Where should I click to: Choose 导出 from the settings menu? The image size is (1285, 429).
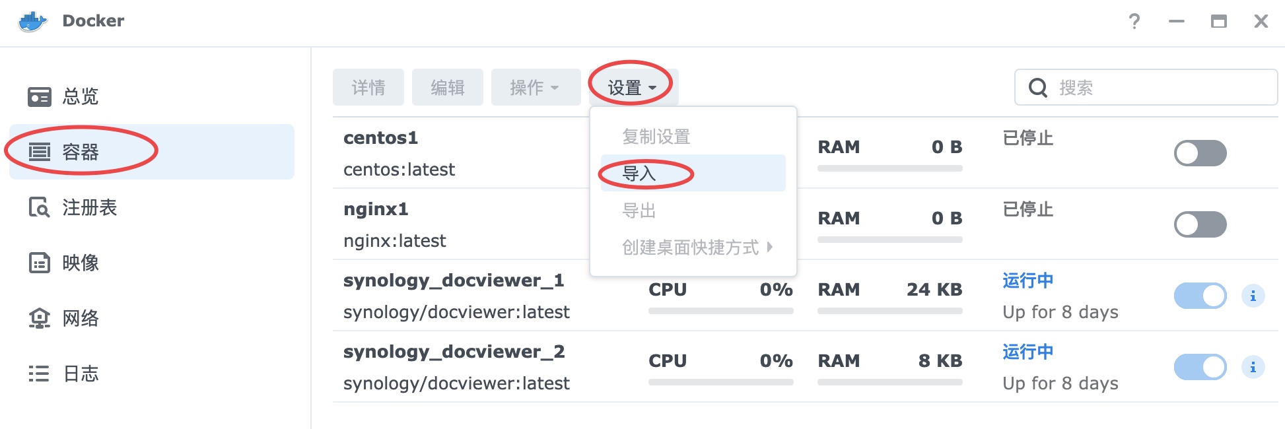(639, 211)
